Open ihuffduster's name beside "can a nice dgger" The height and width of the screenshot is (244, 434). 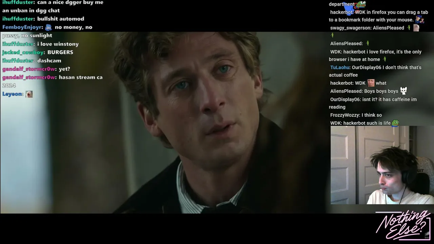coord(18,2)
